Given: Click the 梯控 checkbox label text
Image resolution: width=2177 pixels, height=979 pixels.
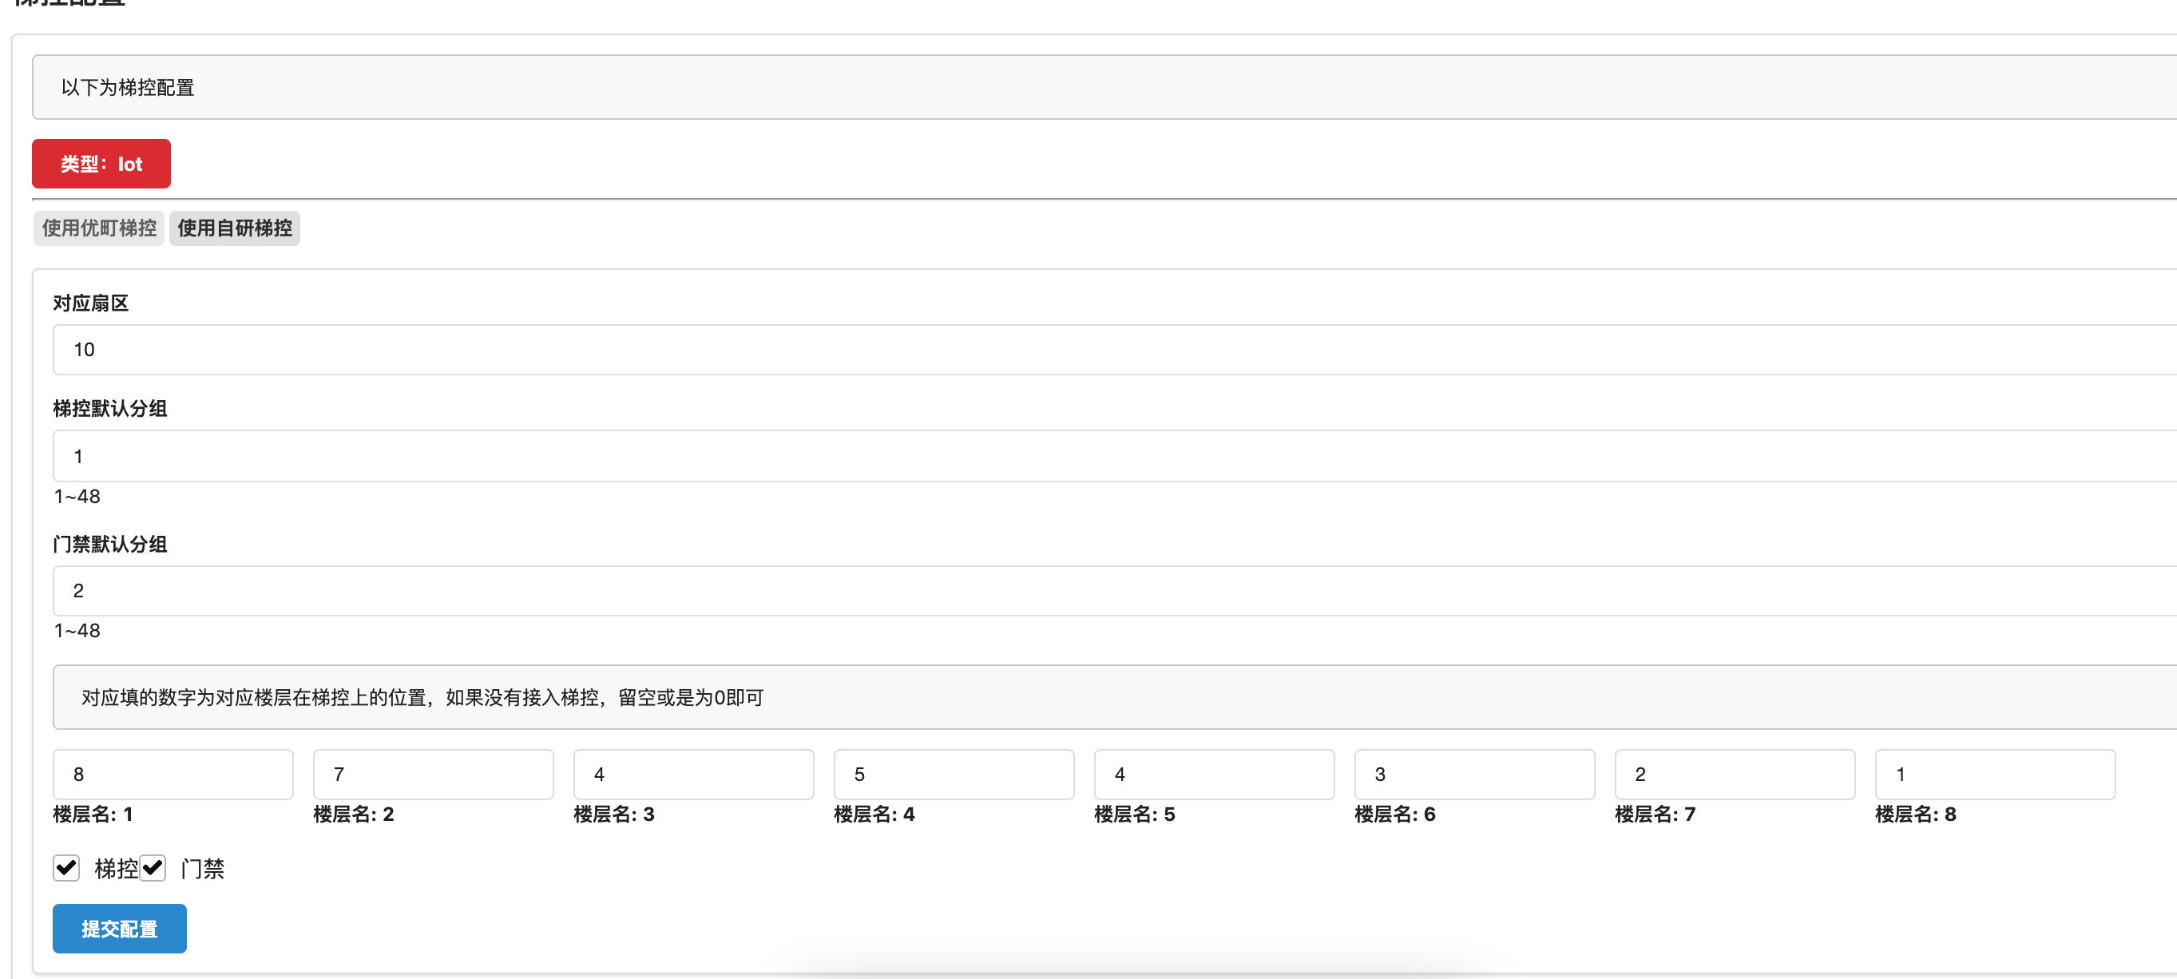Looking at the screenshot, I should click(x=116, y=868).
